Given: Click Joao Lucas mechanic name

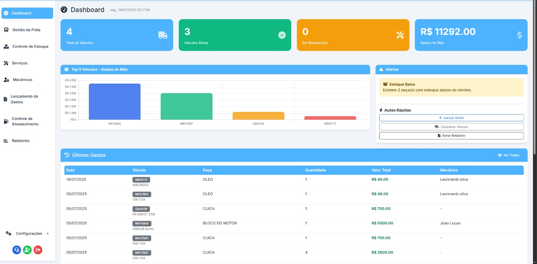Looking at the screenshot, I should 450,223.
